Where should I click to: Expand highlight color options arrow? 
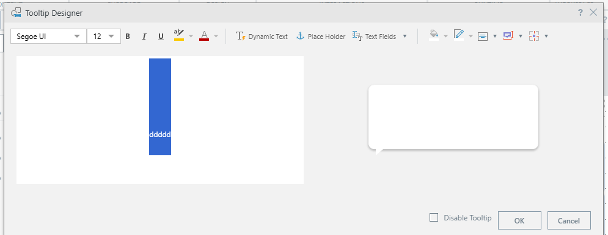191,37
